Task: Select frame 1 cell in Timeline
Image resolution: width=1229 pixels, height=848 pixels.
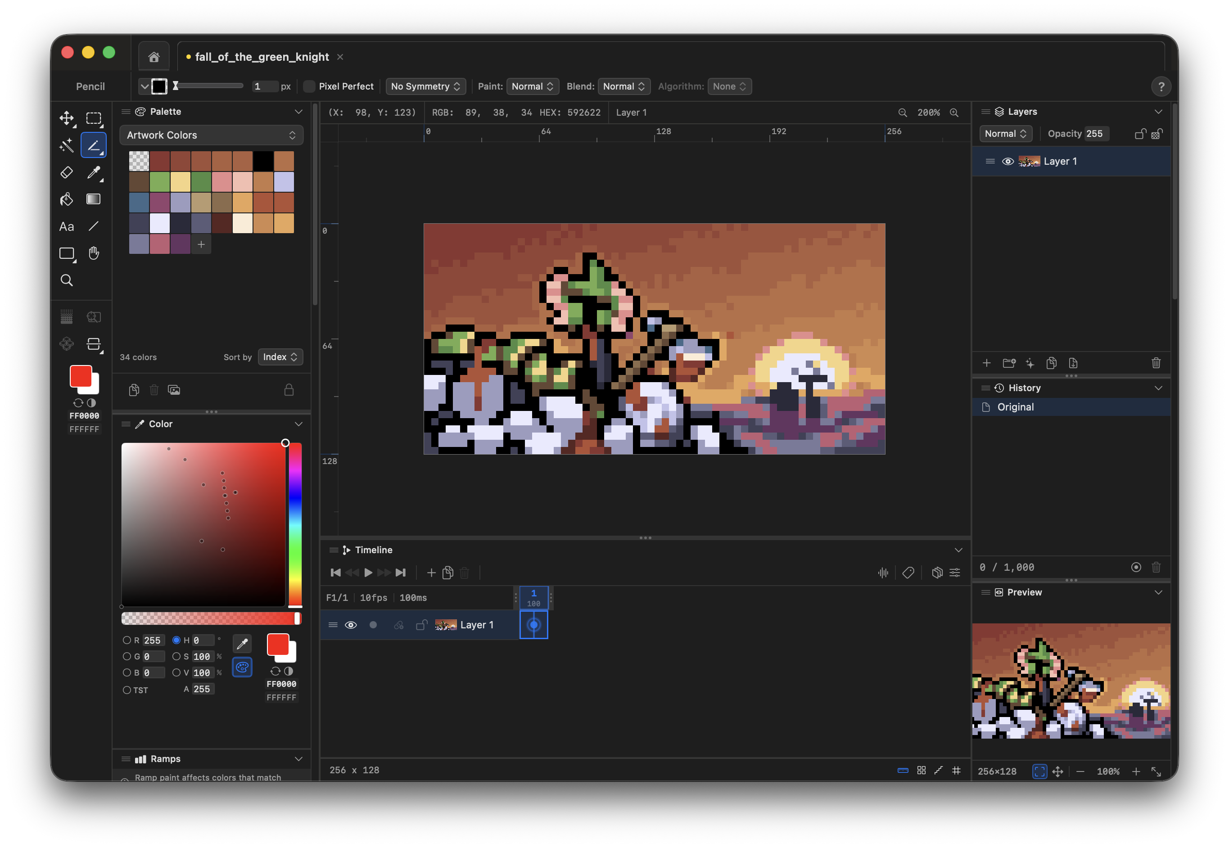Action: [x=533, y=625]
